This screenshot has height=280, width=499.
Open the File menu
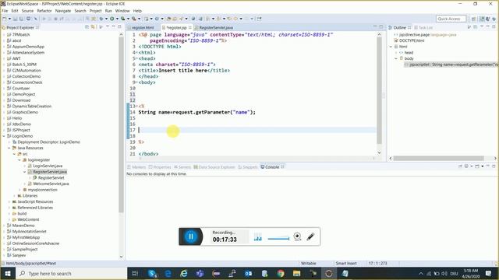click(x=5, y=11)
